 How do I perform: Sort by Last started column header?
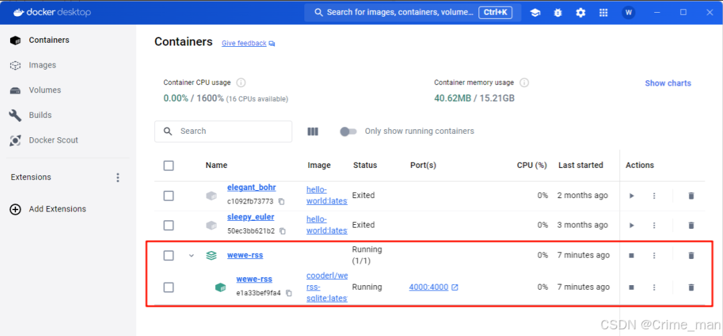[580, 165]
